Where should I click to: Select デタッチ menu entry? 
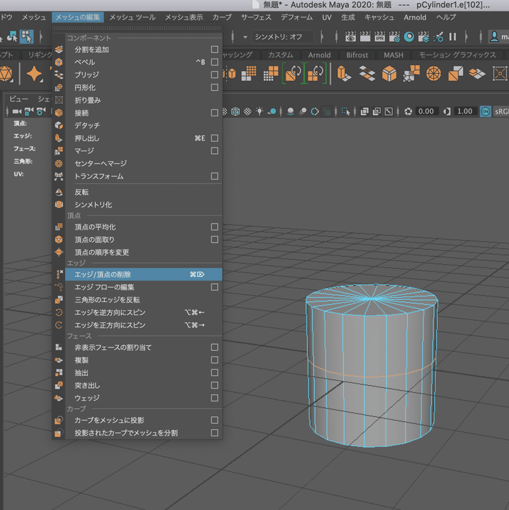(144, 125)
